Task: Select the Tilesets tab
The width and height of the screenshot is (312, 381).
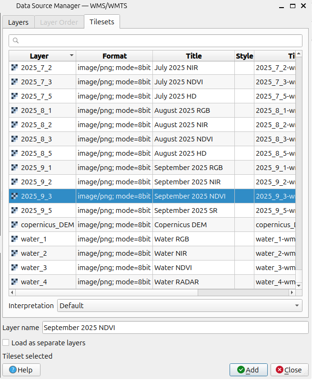Action: click(102, 22)
